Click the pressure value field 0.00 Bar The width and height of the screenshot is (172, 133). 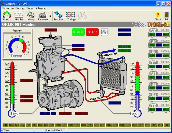tap(17, 56)
